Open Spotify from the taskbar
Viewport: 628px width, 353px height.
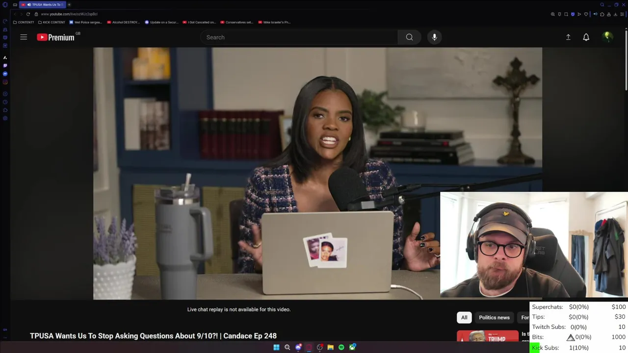[341, 347]
